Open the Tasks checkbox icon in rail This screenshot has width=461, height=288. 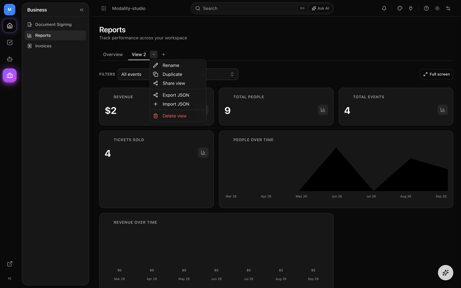(x=10, y=42)
